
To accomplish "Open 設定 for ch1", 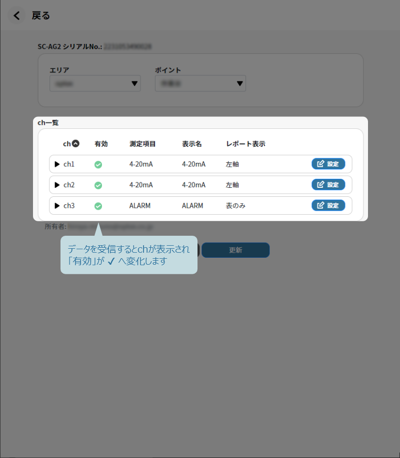I will click(x=328, y=164).
